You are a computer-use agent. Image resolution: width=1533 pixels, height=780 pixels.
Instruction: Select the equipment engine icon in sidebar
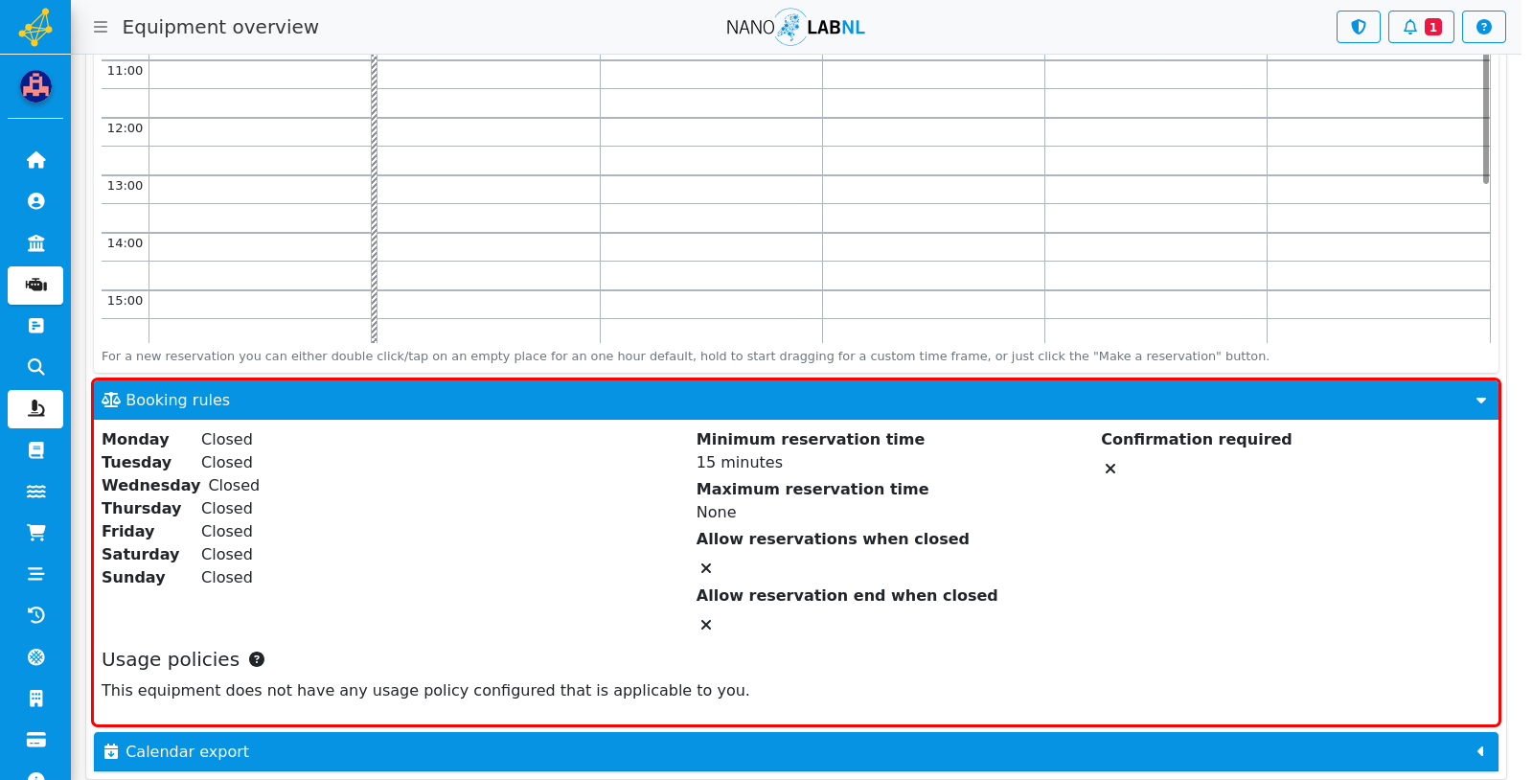[x=35, y=286]
